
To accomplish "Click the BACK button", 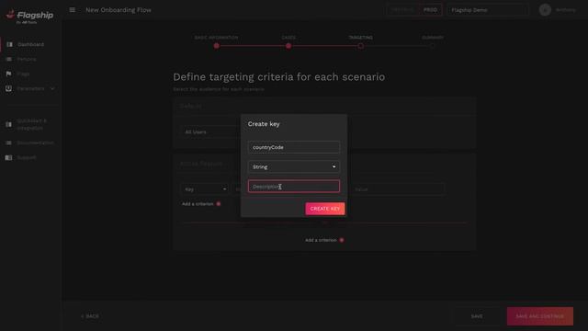I will (x=90, y=316).
